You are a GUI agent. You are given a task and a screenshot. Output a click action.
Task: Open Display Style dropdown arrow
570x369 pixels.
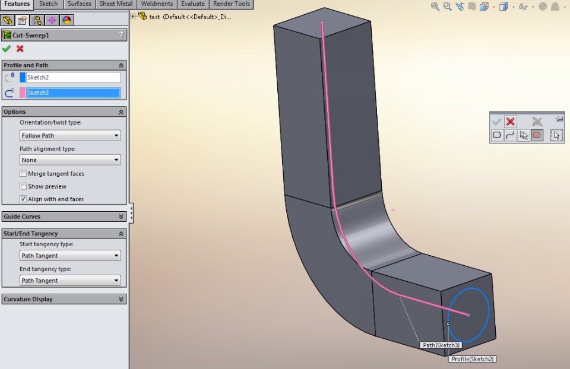point(513,7)
